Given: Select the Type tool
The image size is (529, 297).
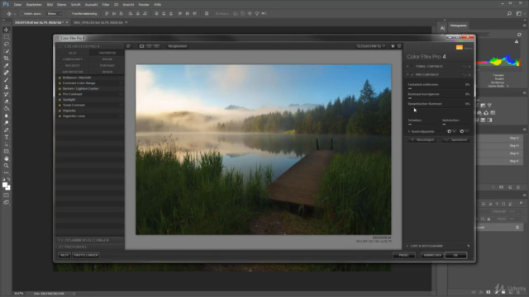Looking at the screenshot, I should pyautogui.click(x=7, y=137).
